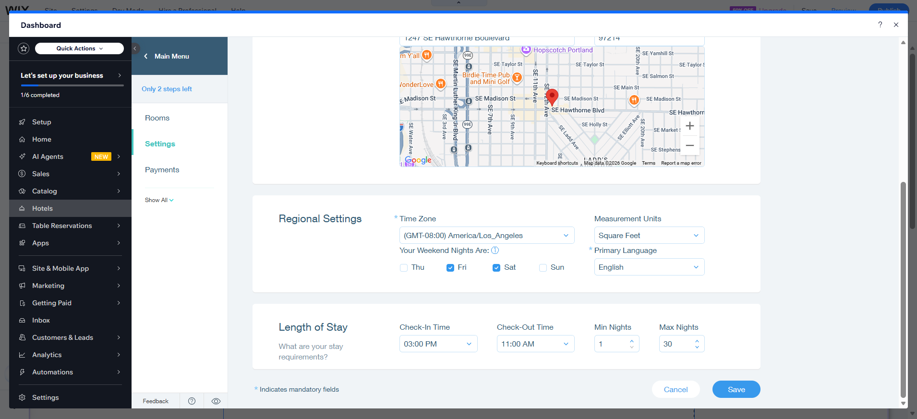Click the Getting Paid icon
This screenshot has height=419, width=917.
(22, 303)
